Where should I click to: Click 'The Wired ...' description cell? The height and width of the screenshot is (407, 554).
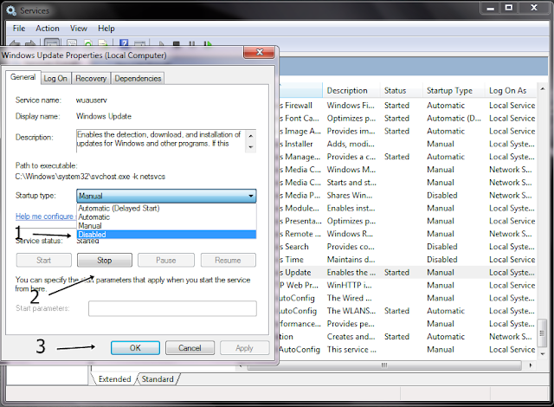click(349, 298)
